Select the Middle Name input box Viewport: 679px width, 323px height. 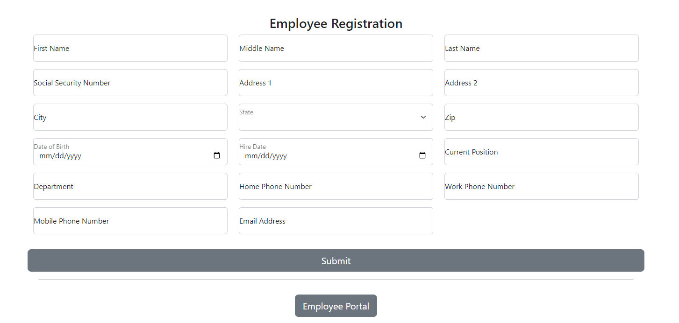click(336, 48)
